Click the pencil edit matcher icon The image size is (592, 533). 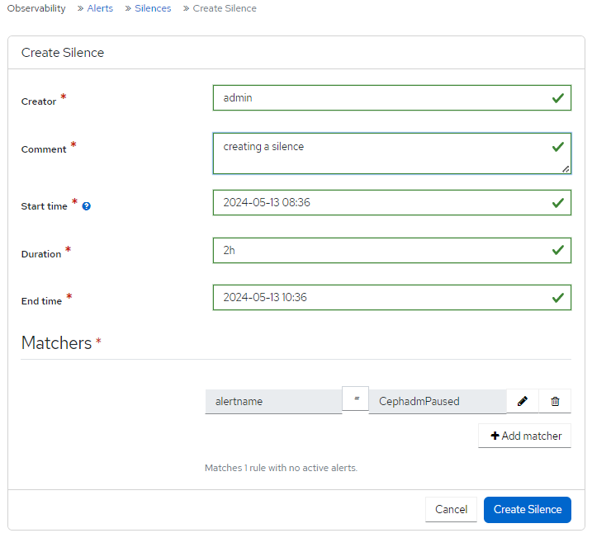coord(522,401)
